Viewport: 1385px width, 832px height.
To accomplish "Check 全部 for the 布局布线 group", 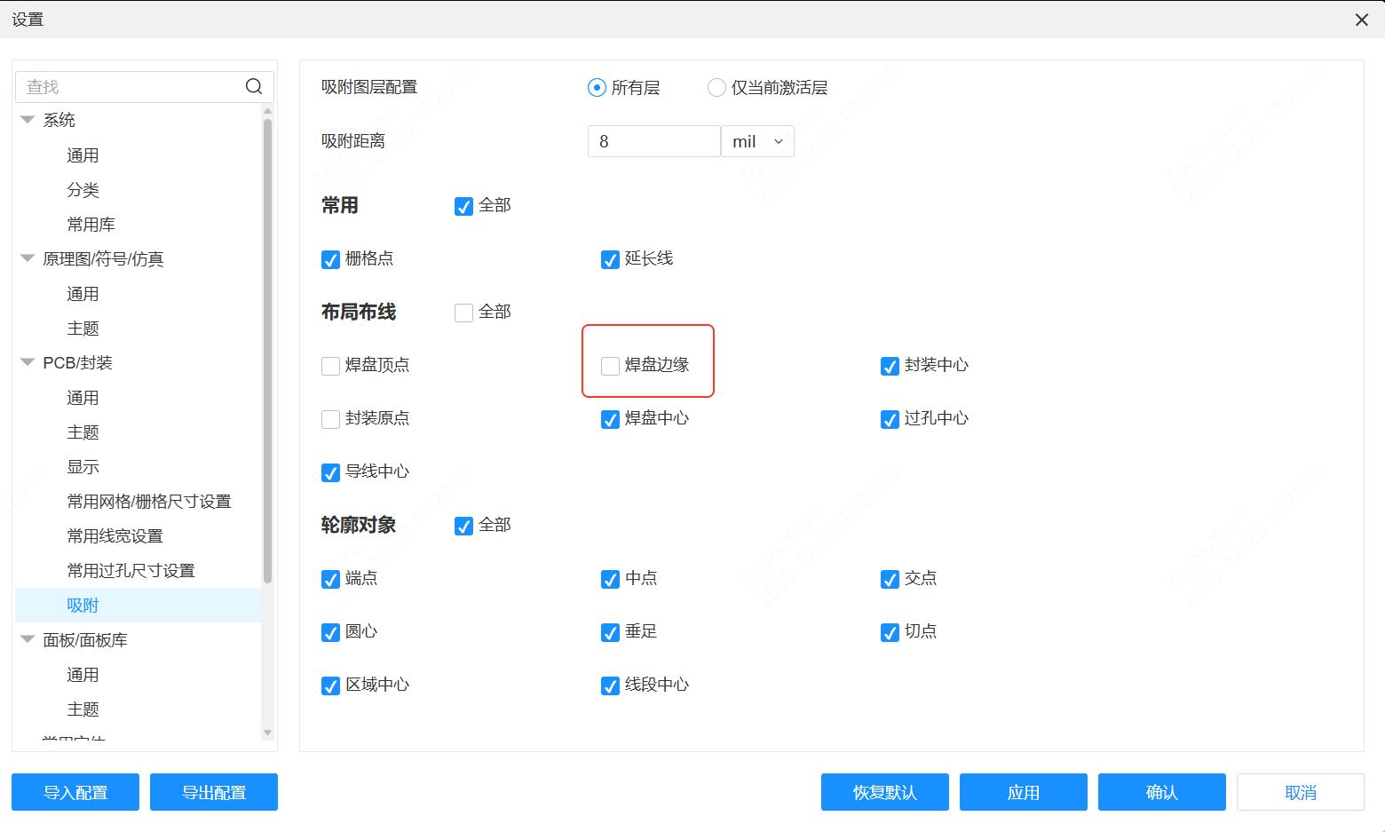I will (463, 312).
